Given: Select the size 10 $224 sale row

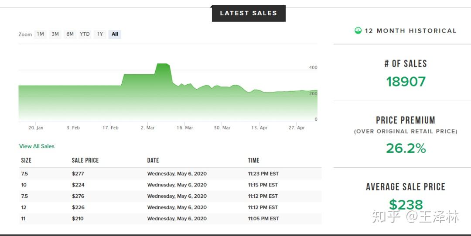Looking at the screenshot, I should coord(170,185).
